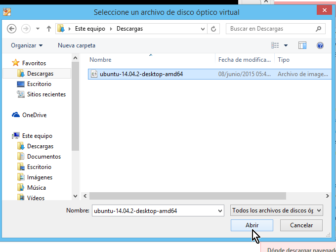Screen dimensions: 336x252
Task: Sort by the Nombre column header
Action: (x=100, y=60)
